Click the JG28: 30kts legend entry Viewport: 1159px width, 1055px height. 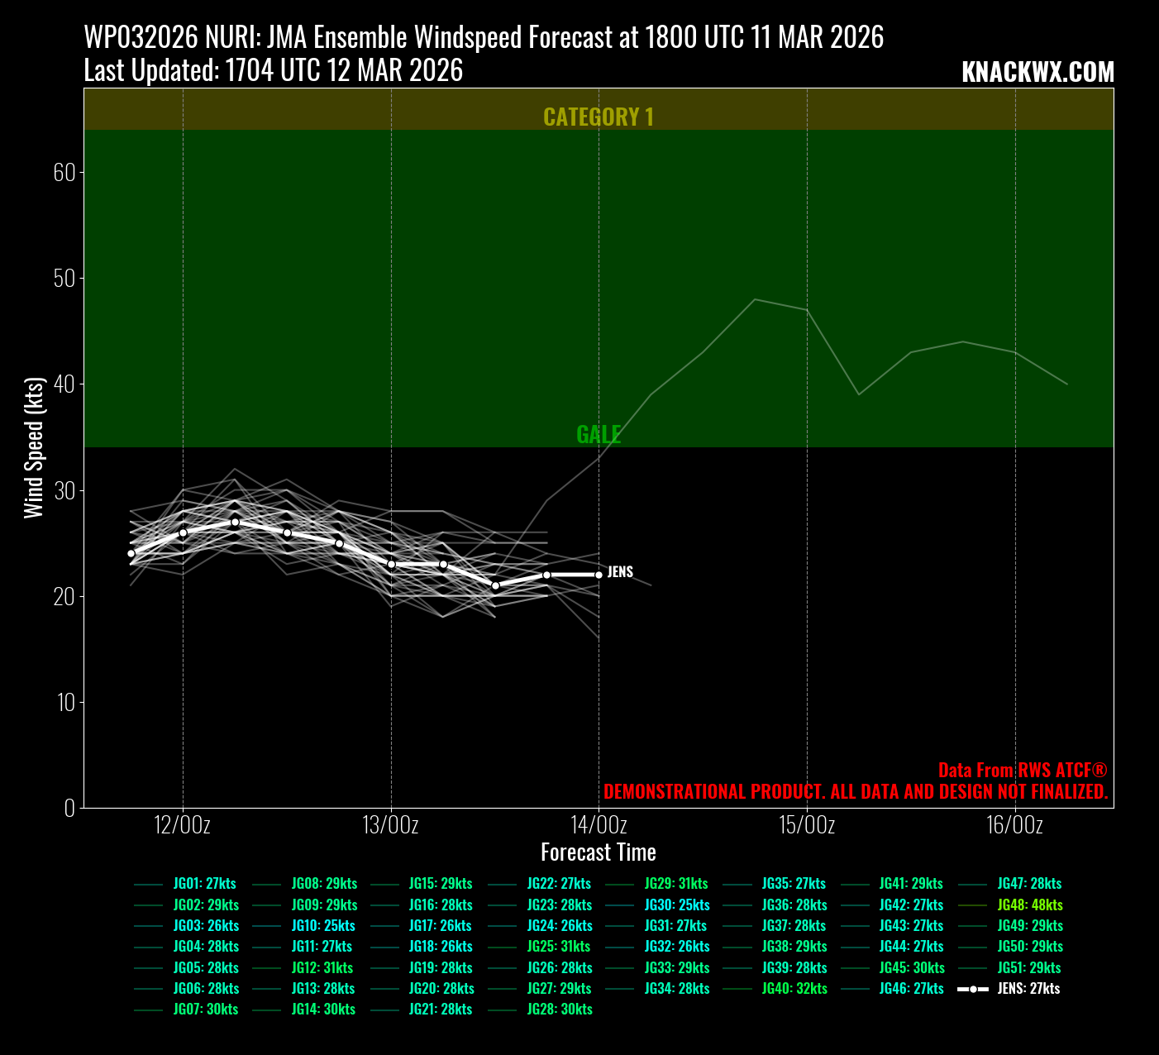click(x=559, y=1009)
